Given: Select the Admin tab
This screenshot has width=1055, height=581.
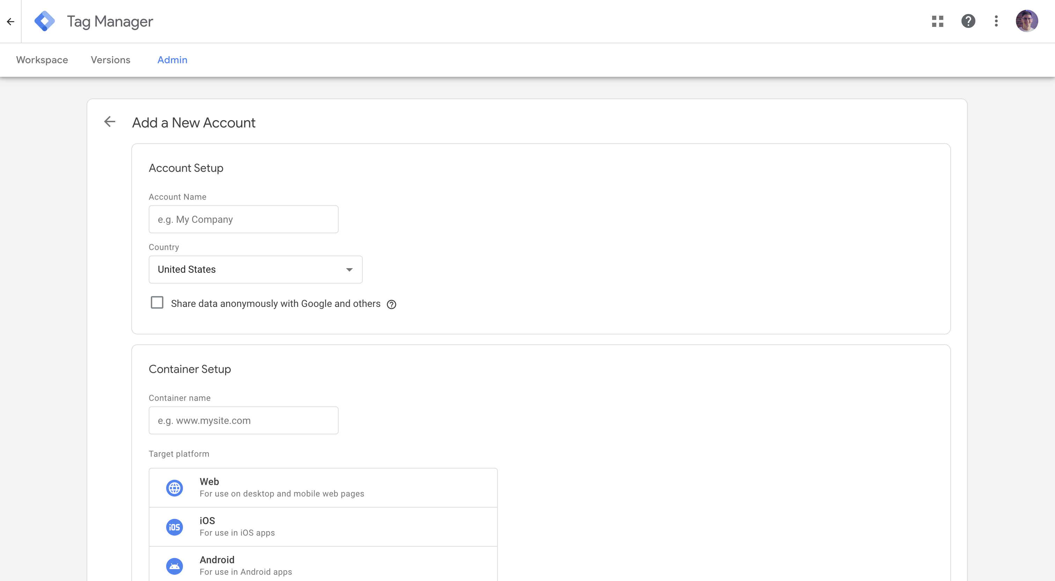Looking at the screenshot, I should (172, 60).
